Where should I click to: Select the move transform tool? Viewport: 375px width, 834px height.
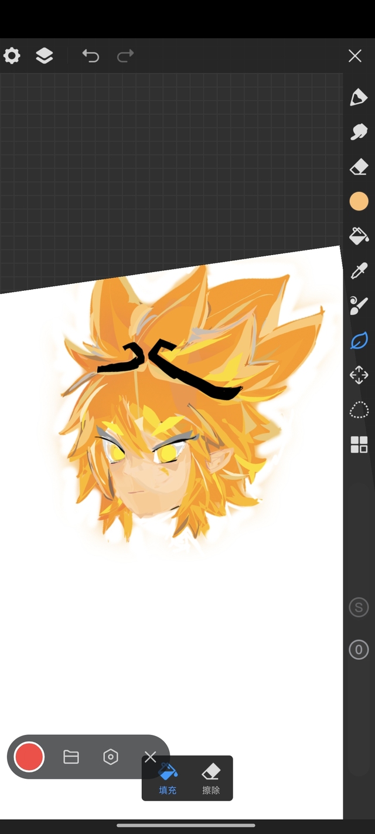[359, 375]
